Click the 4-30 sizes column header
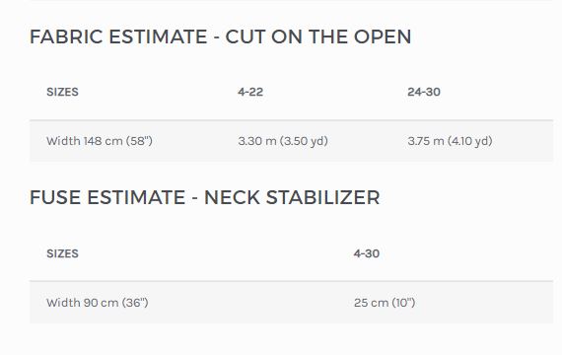This screenshot has height=355, width=562. point(367,253)
